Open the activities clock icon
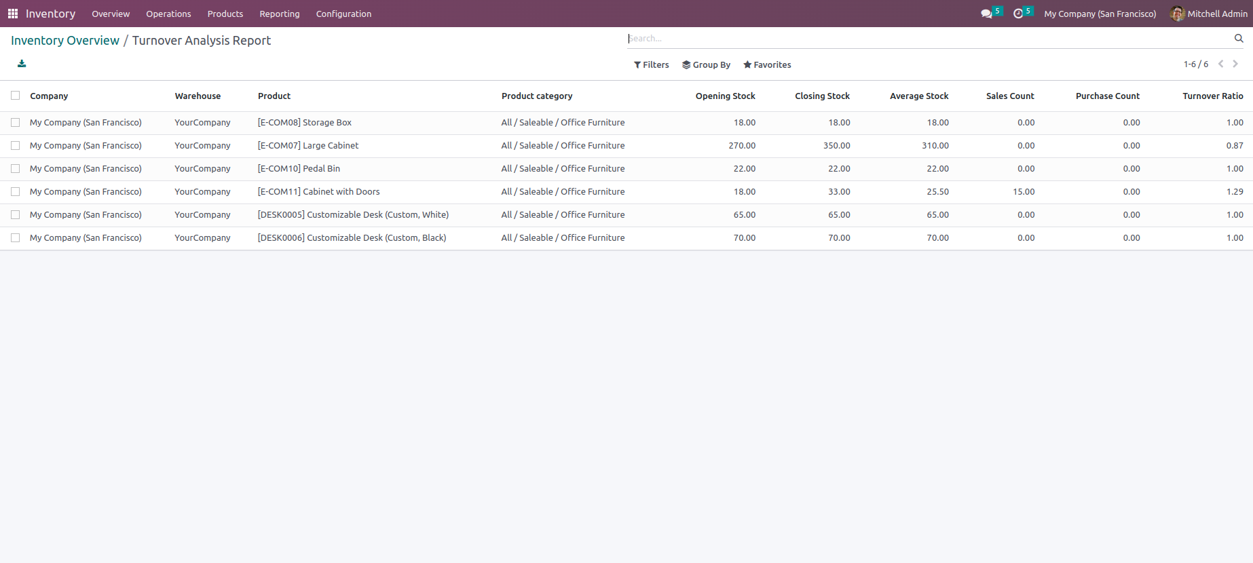1253x563 pixels. (1018, 14)
